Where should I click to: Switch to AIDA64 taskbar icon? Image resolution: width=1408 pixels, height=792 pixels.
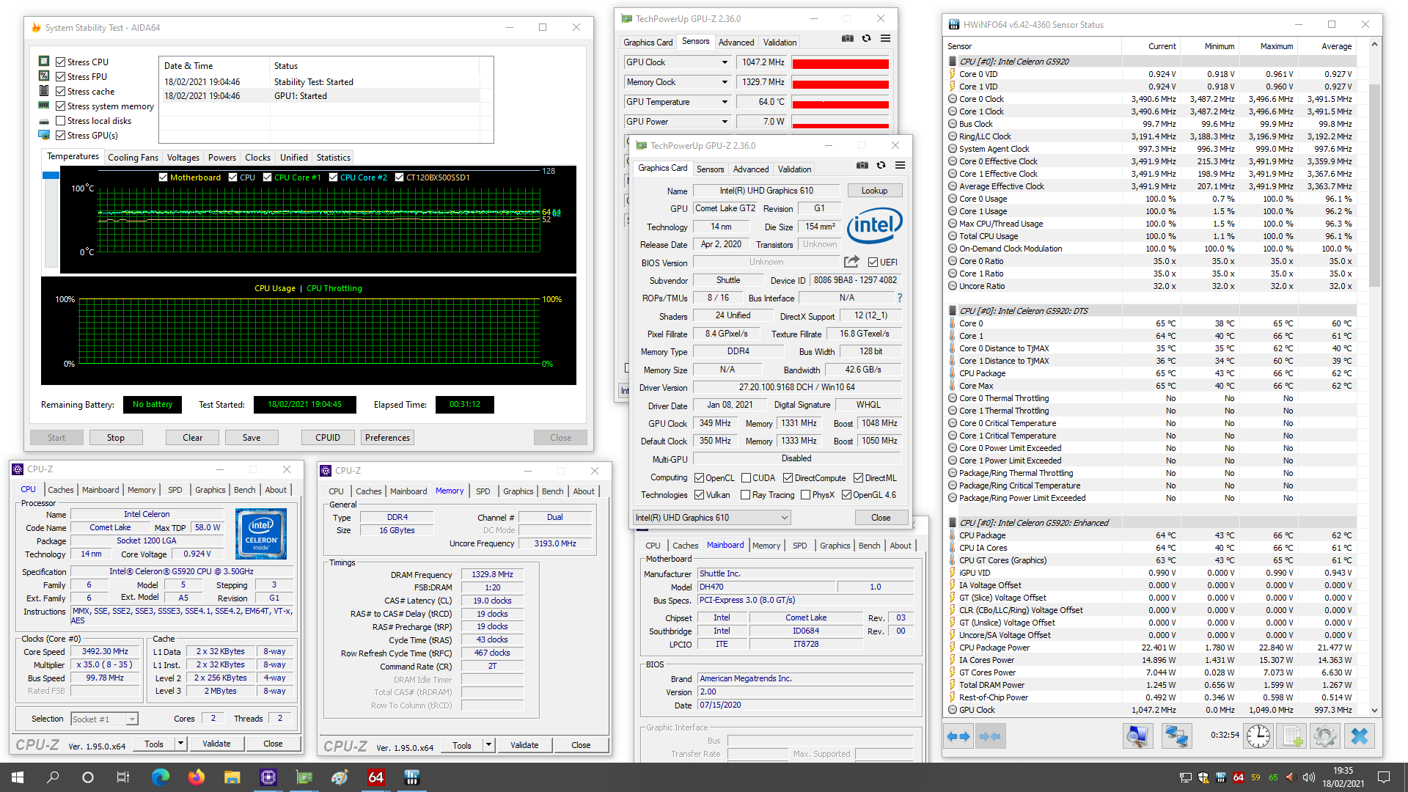(376, 777)
